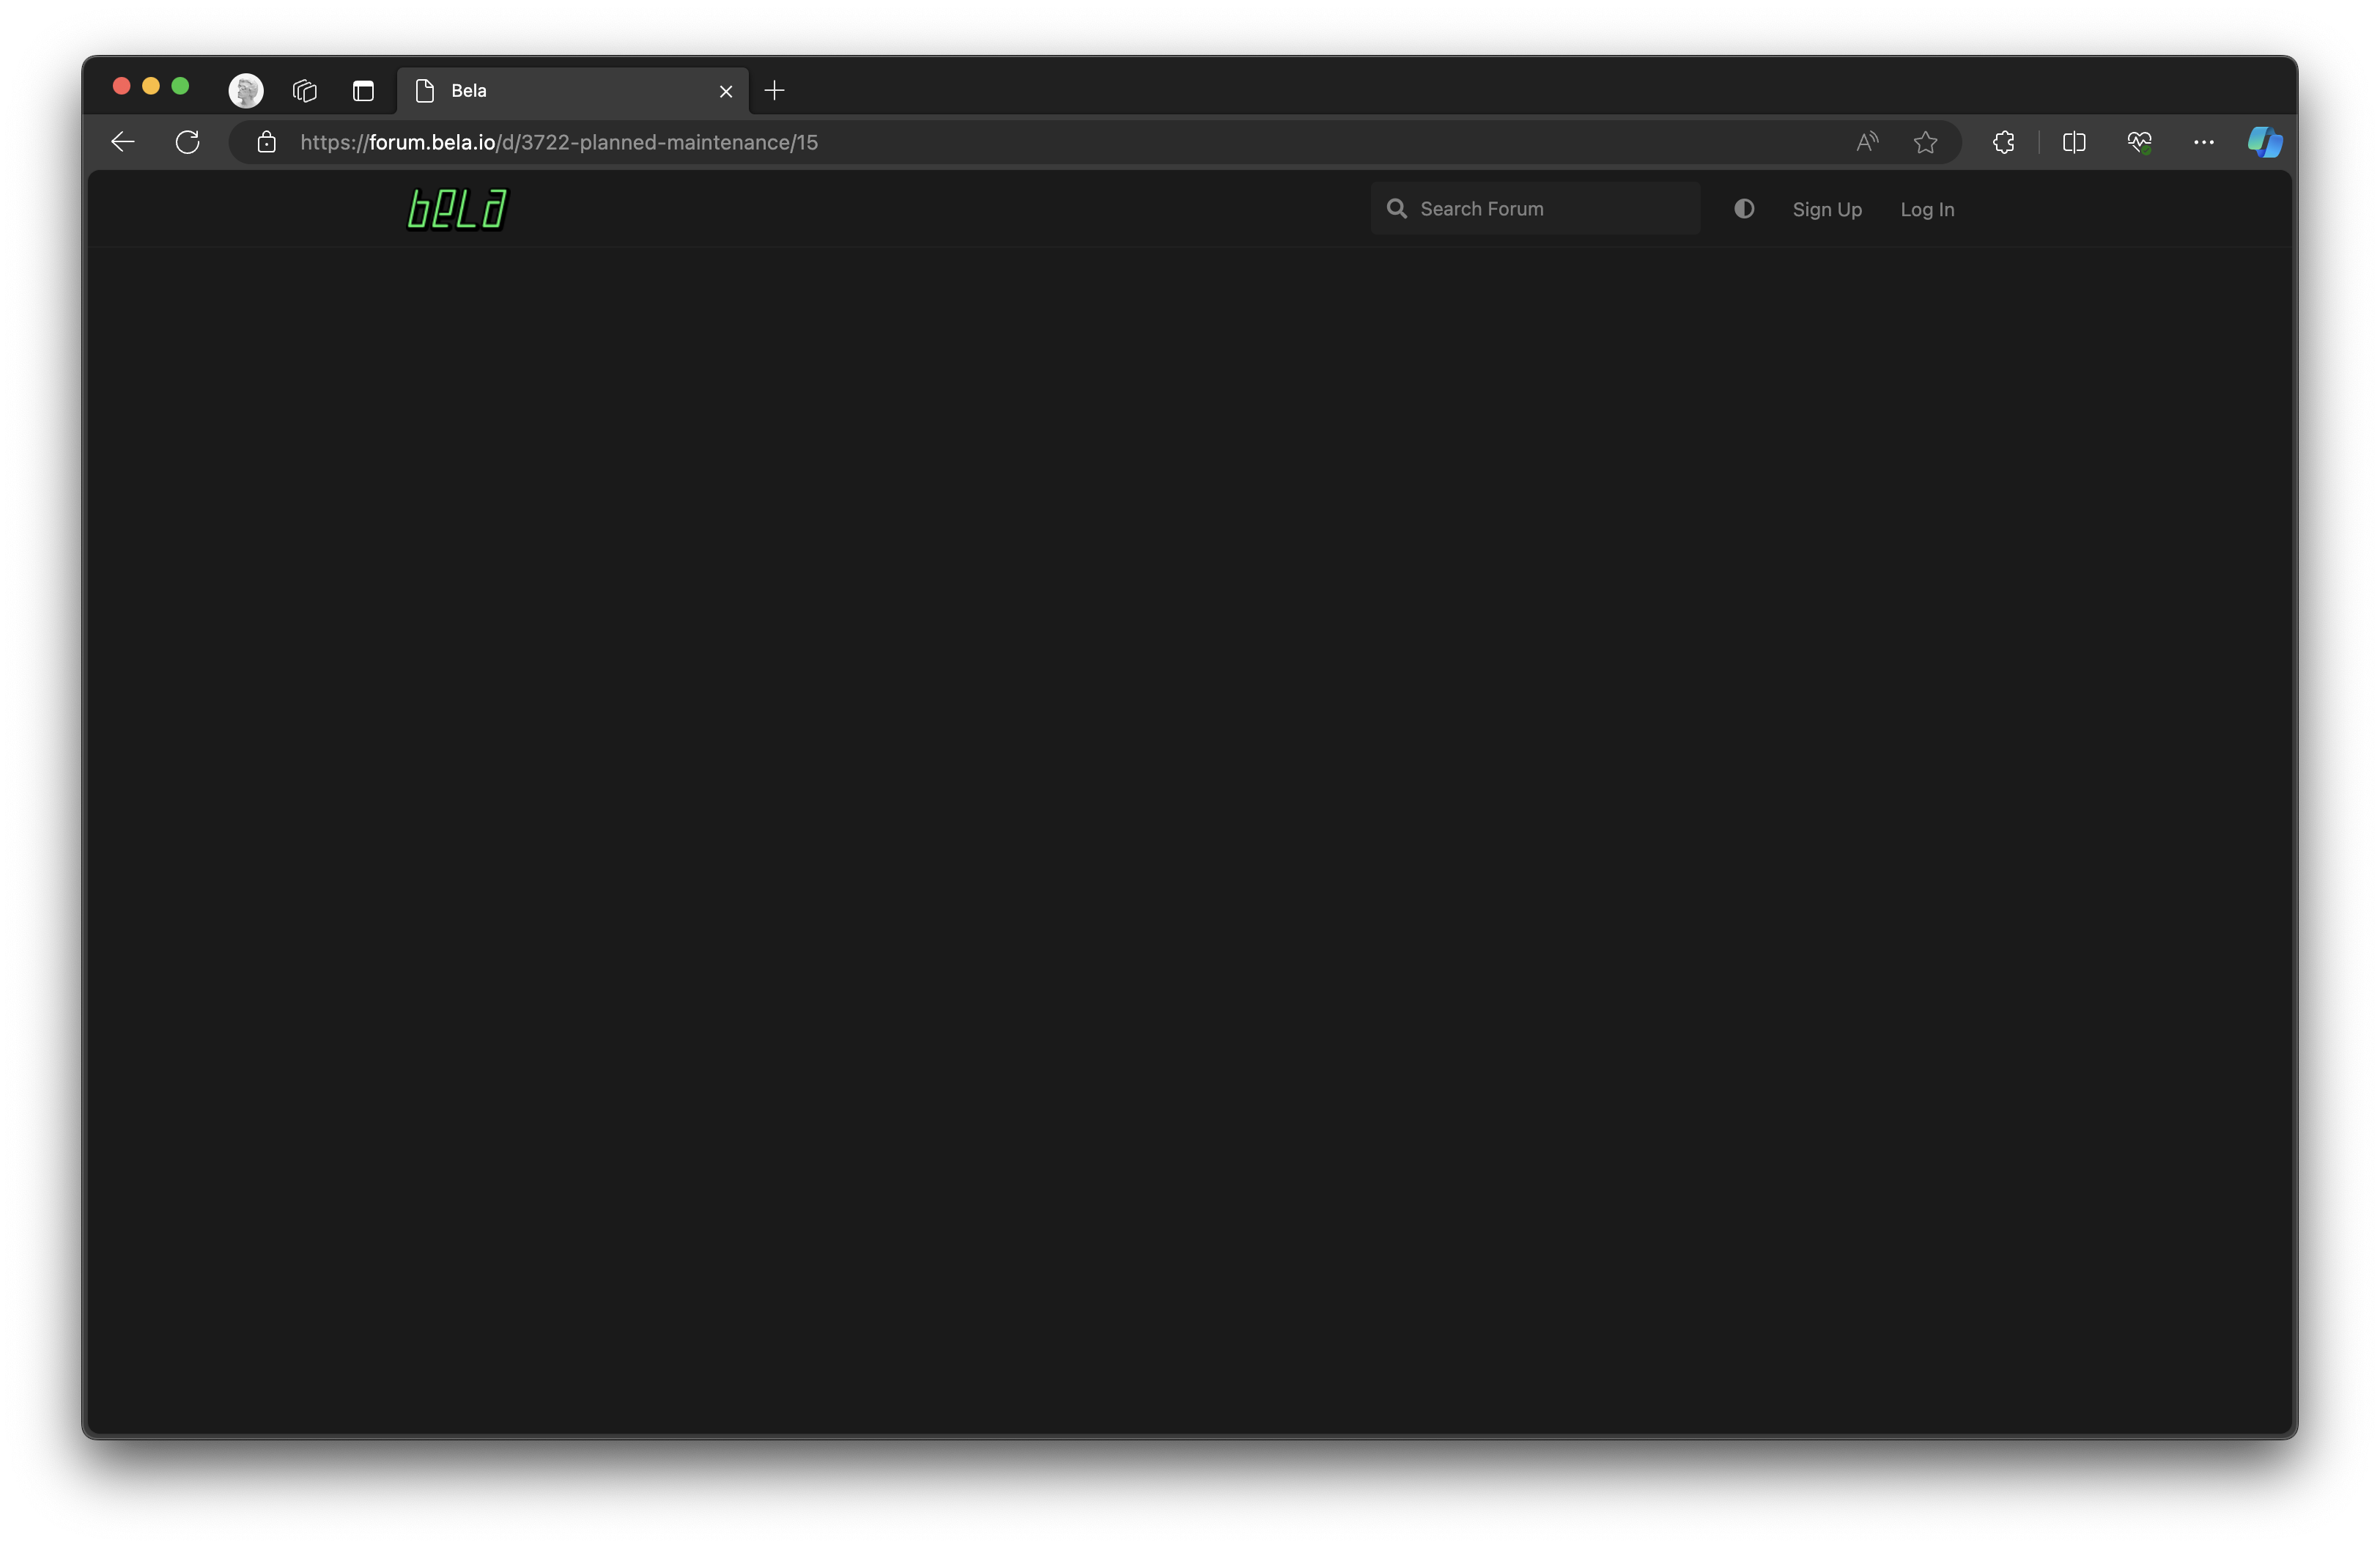Click the Log In link
Image resolution: width=2380 pixels, height=1548 pixels.
(x=1926, y=210)
